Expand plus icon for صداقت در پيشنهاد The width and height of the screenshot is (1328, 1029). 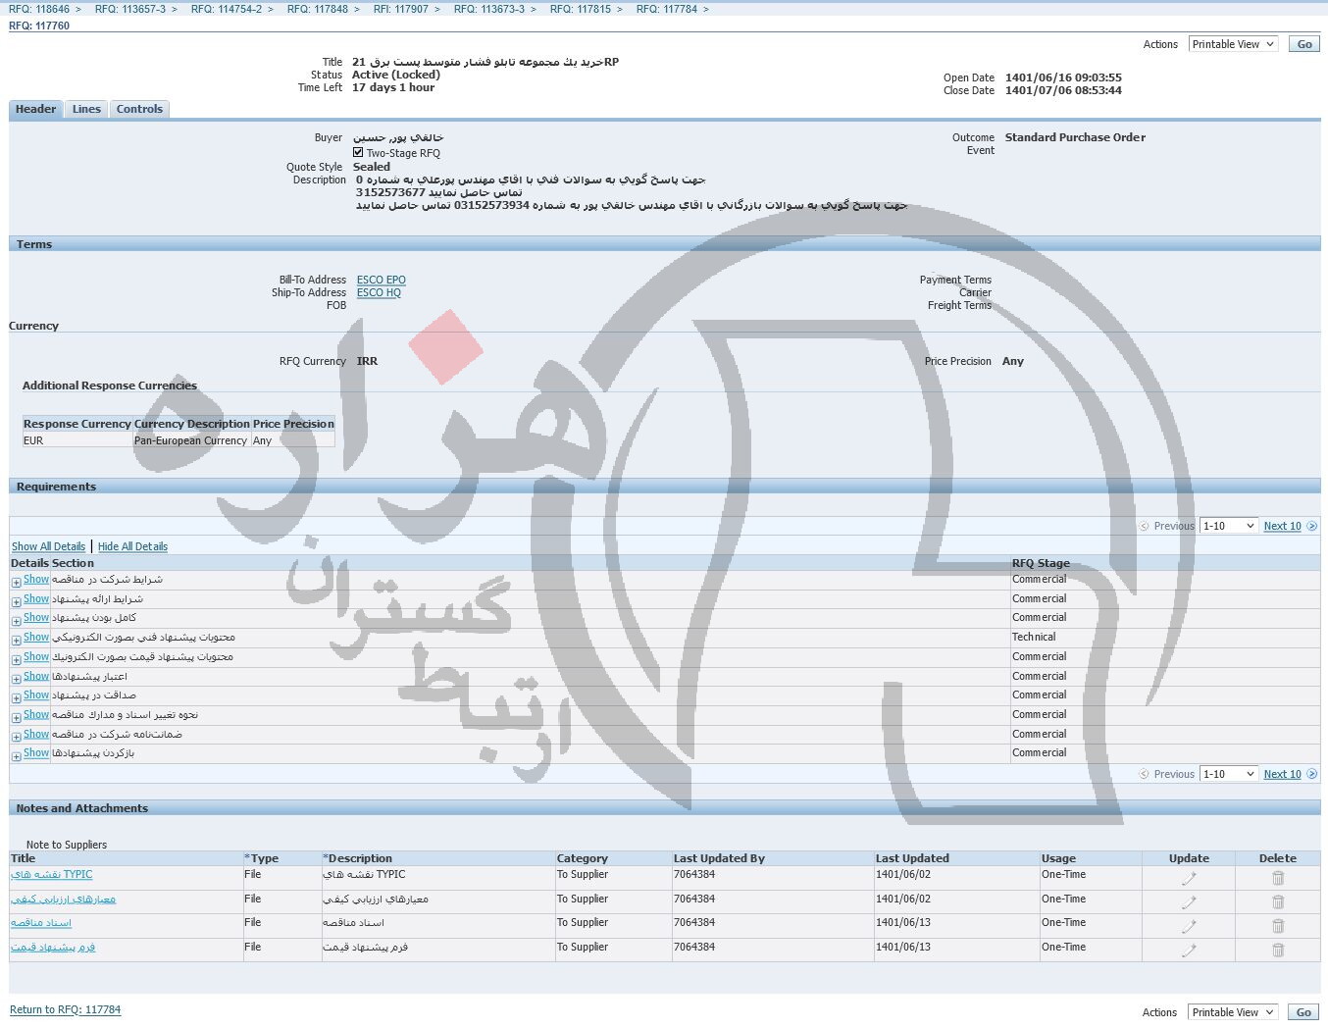(16, 698)
